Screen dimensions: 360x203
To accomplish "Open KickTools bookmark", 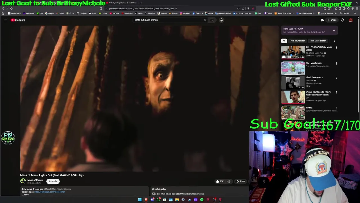I will coord(82,13).
